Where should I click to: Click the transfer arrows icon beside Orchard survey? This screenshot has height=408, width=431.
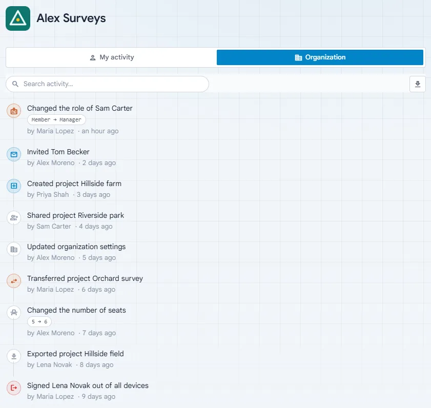pos(14,281)
